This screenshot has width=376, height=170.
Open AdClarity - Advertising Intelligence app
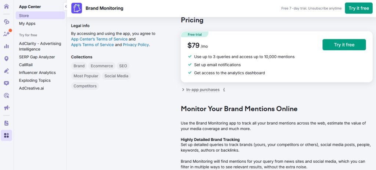[x=40, y=47]
